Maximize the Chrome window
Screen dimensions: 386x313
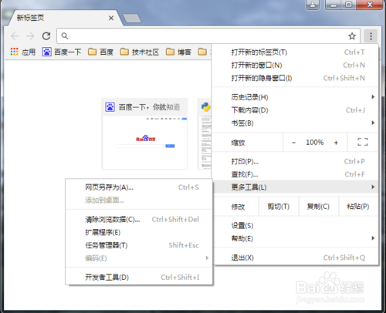(x=349, y=5)
